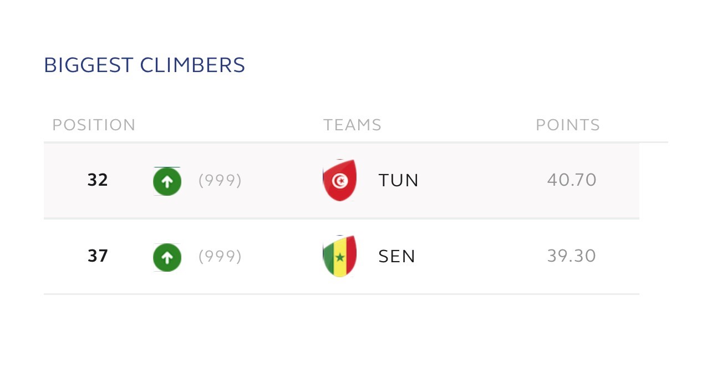Click the green star on Senegal's flag
The width and height of the screenshot is (712, 372).
point(340,257)
